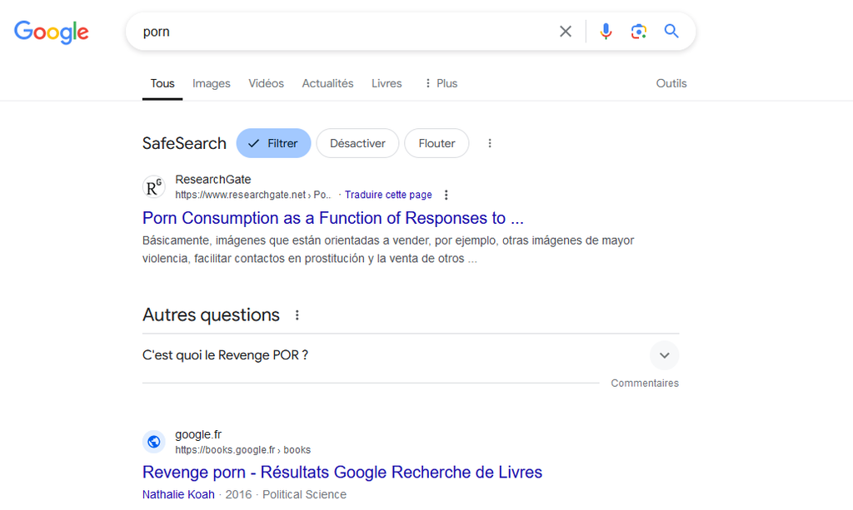Click the Traduire cette page link
Image resolution: width=853 pixels, height=510 pixels.
coord(388,195)
